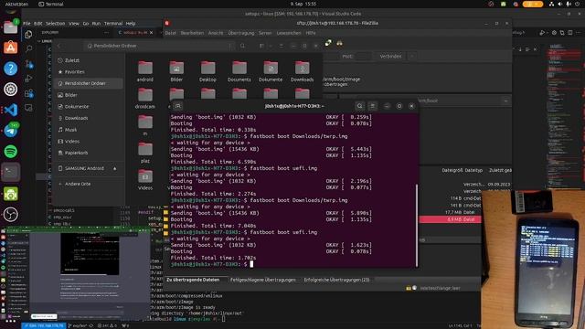Open VS Code Remote Explorer view
This screenshot has height=329, width=585.
click(x=28, y=108)
